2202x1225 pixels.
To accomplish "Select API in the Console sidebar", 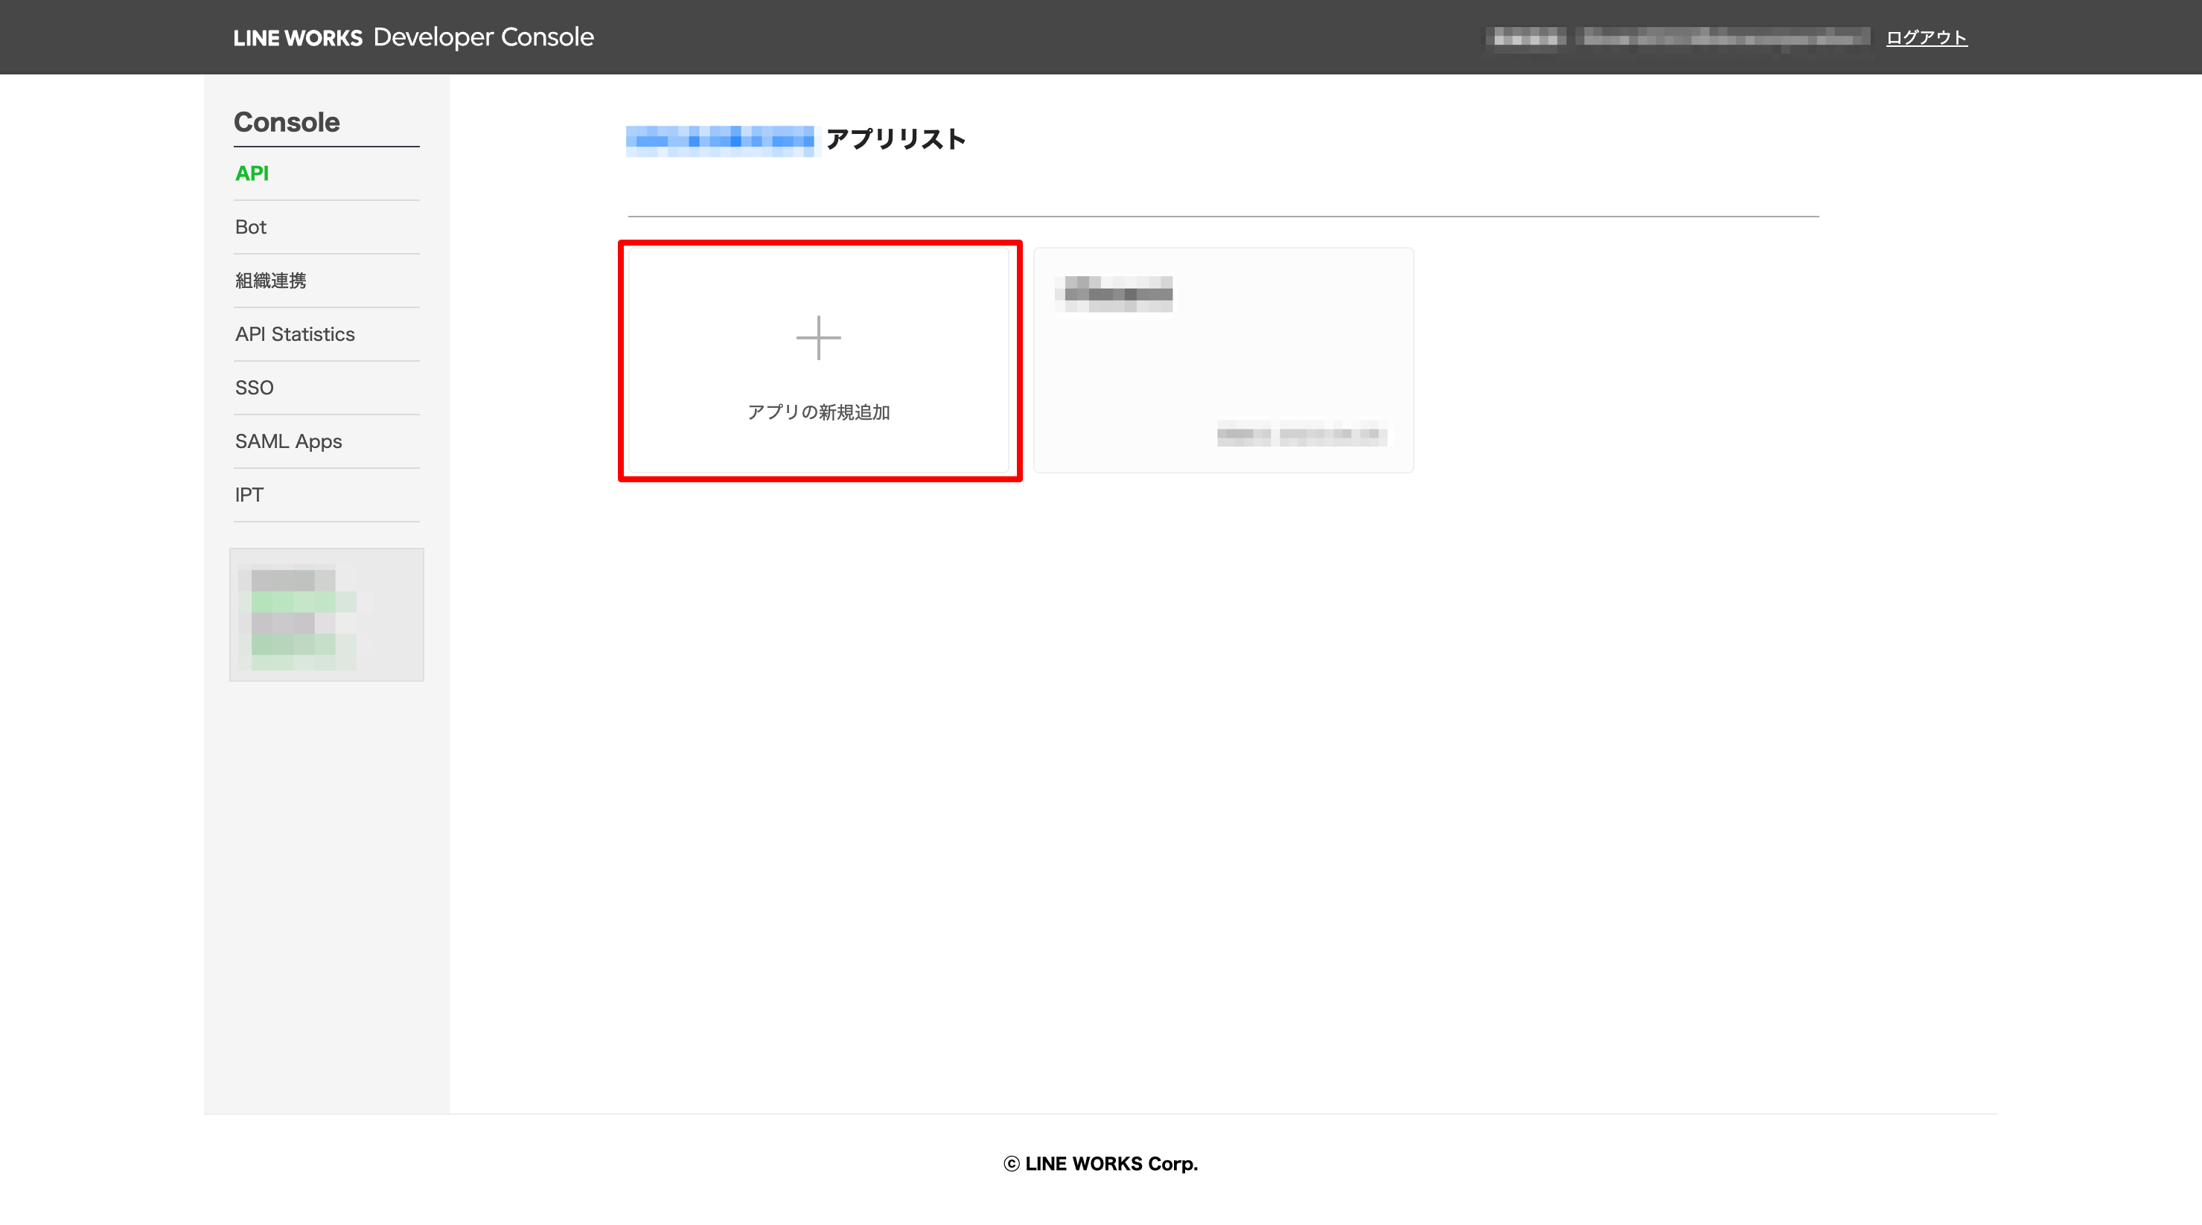I will (252, 173).
